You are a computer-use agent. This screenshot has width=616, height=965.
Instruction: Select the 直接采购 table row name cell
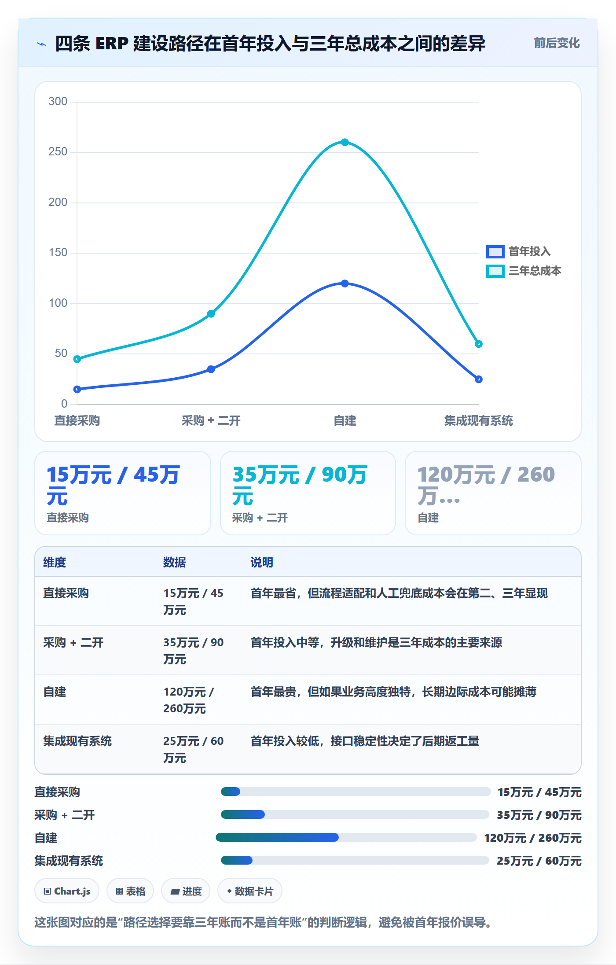click(x=66, y=593)
